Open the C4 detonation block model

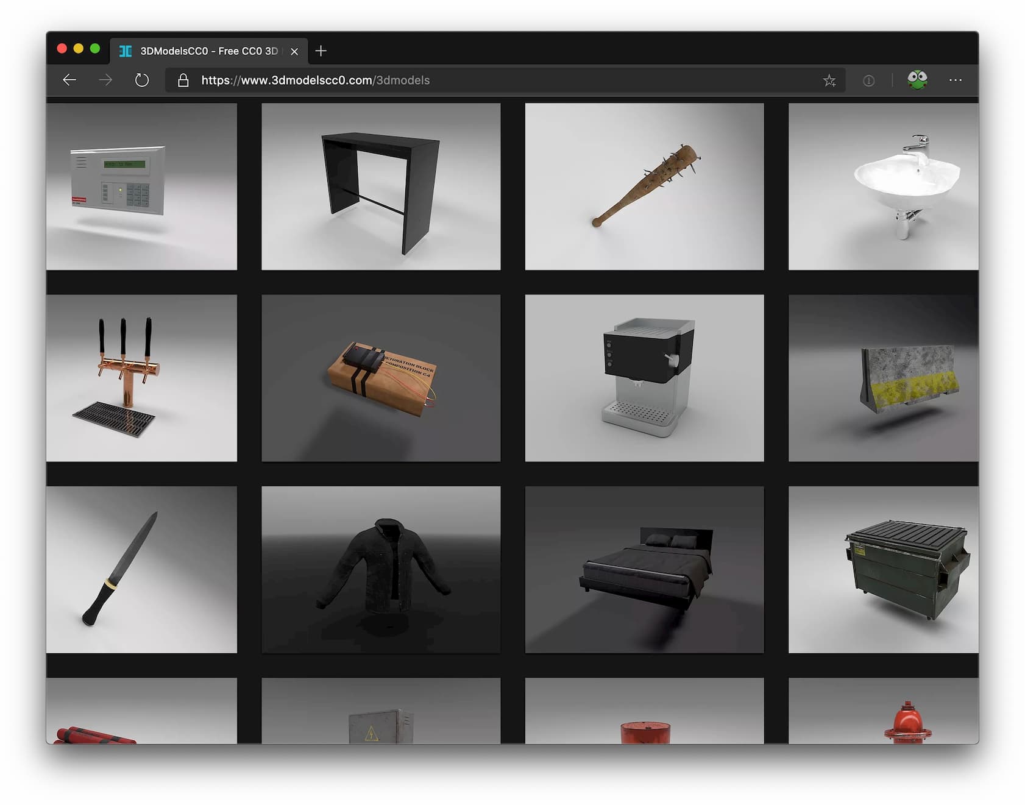point(381,378)
